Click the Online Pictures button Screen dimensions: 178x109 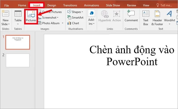click(50, 12)
